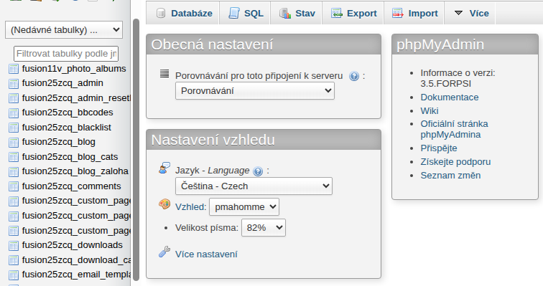The image size is (543, 286).
Task: Click the table icon for fusion25zcq_comments
Action: point(14,186)
